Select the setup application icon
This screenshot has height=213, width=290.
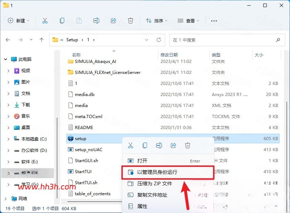[x=71, y=138]
